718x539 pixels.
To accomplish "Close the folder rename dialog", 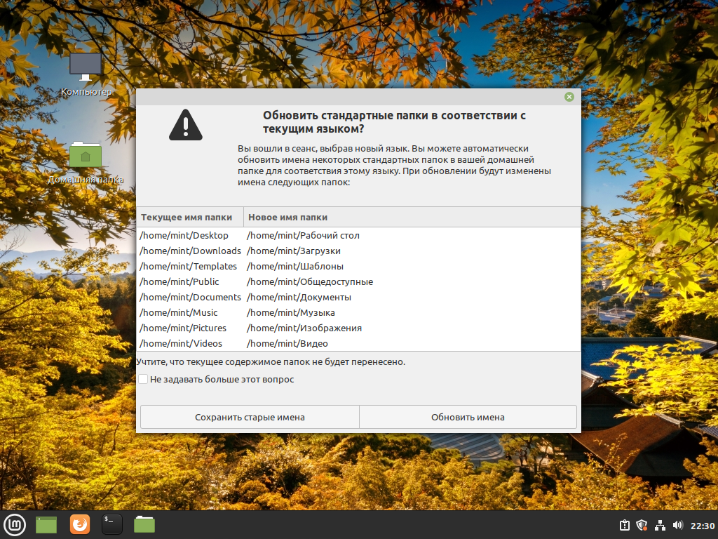I will [x=569, y=97].
